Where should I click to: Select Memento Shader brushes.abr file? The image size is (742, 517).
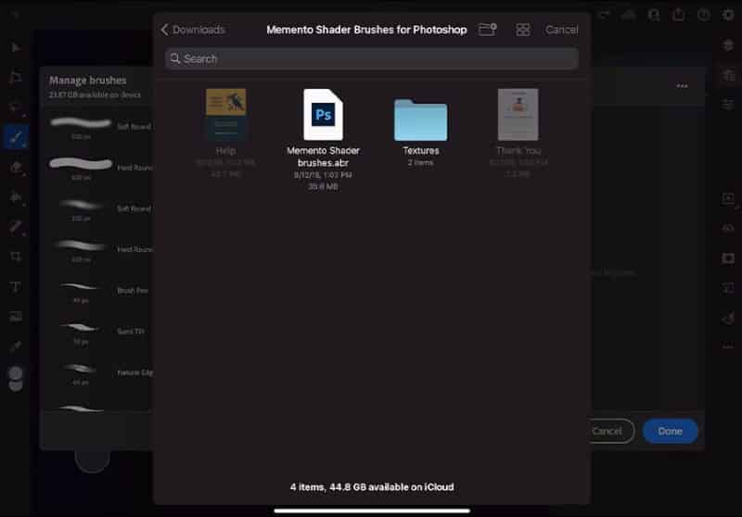point(323,139)
